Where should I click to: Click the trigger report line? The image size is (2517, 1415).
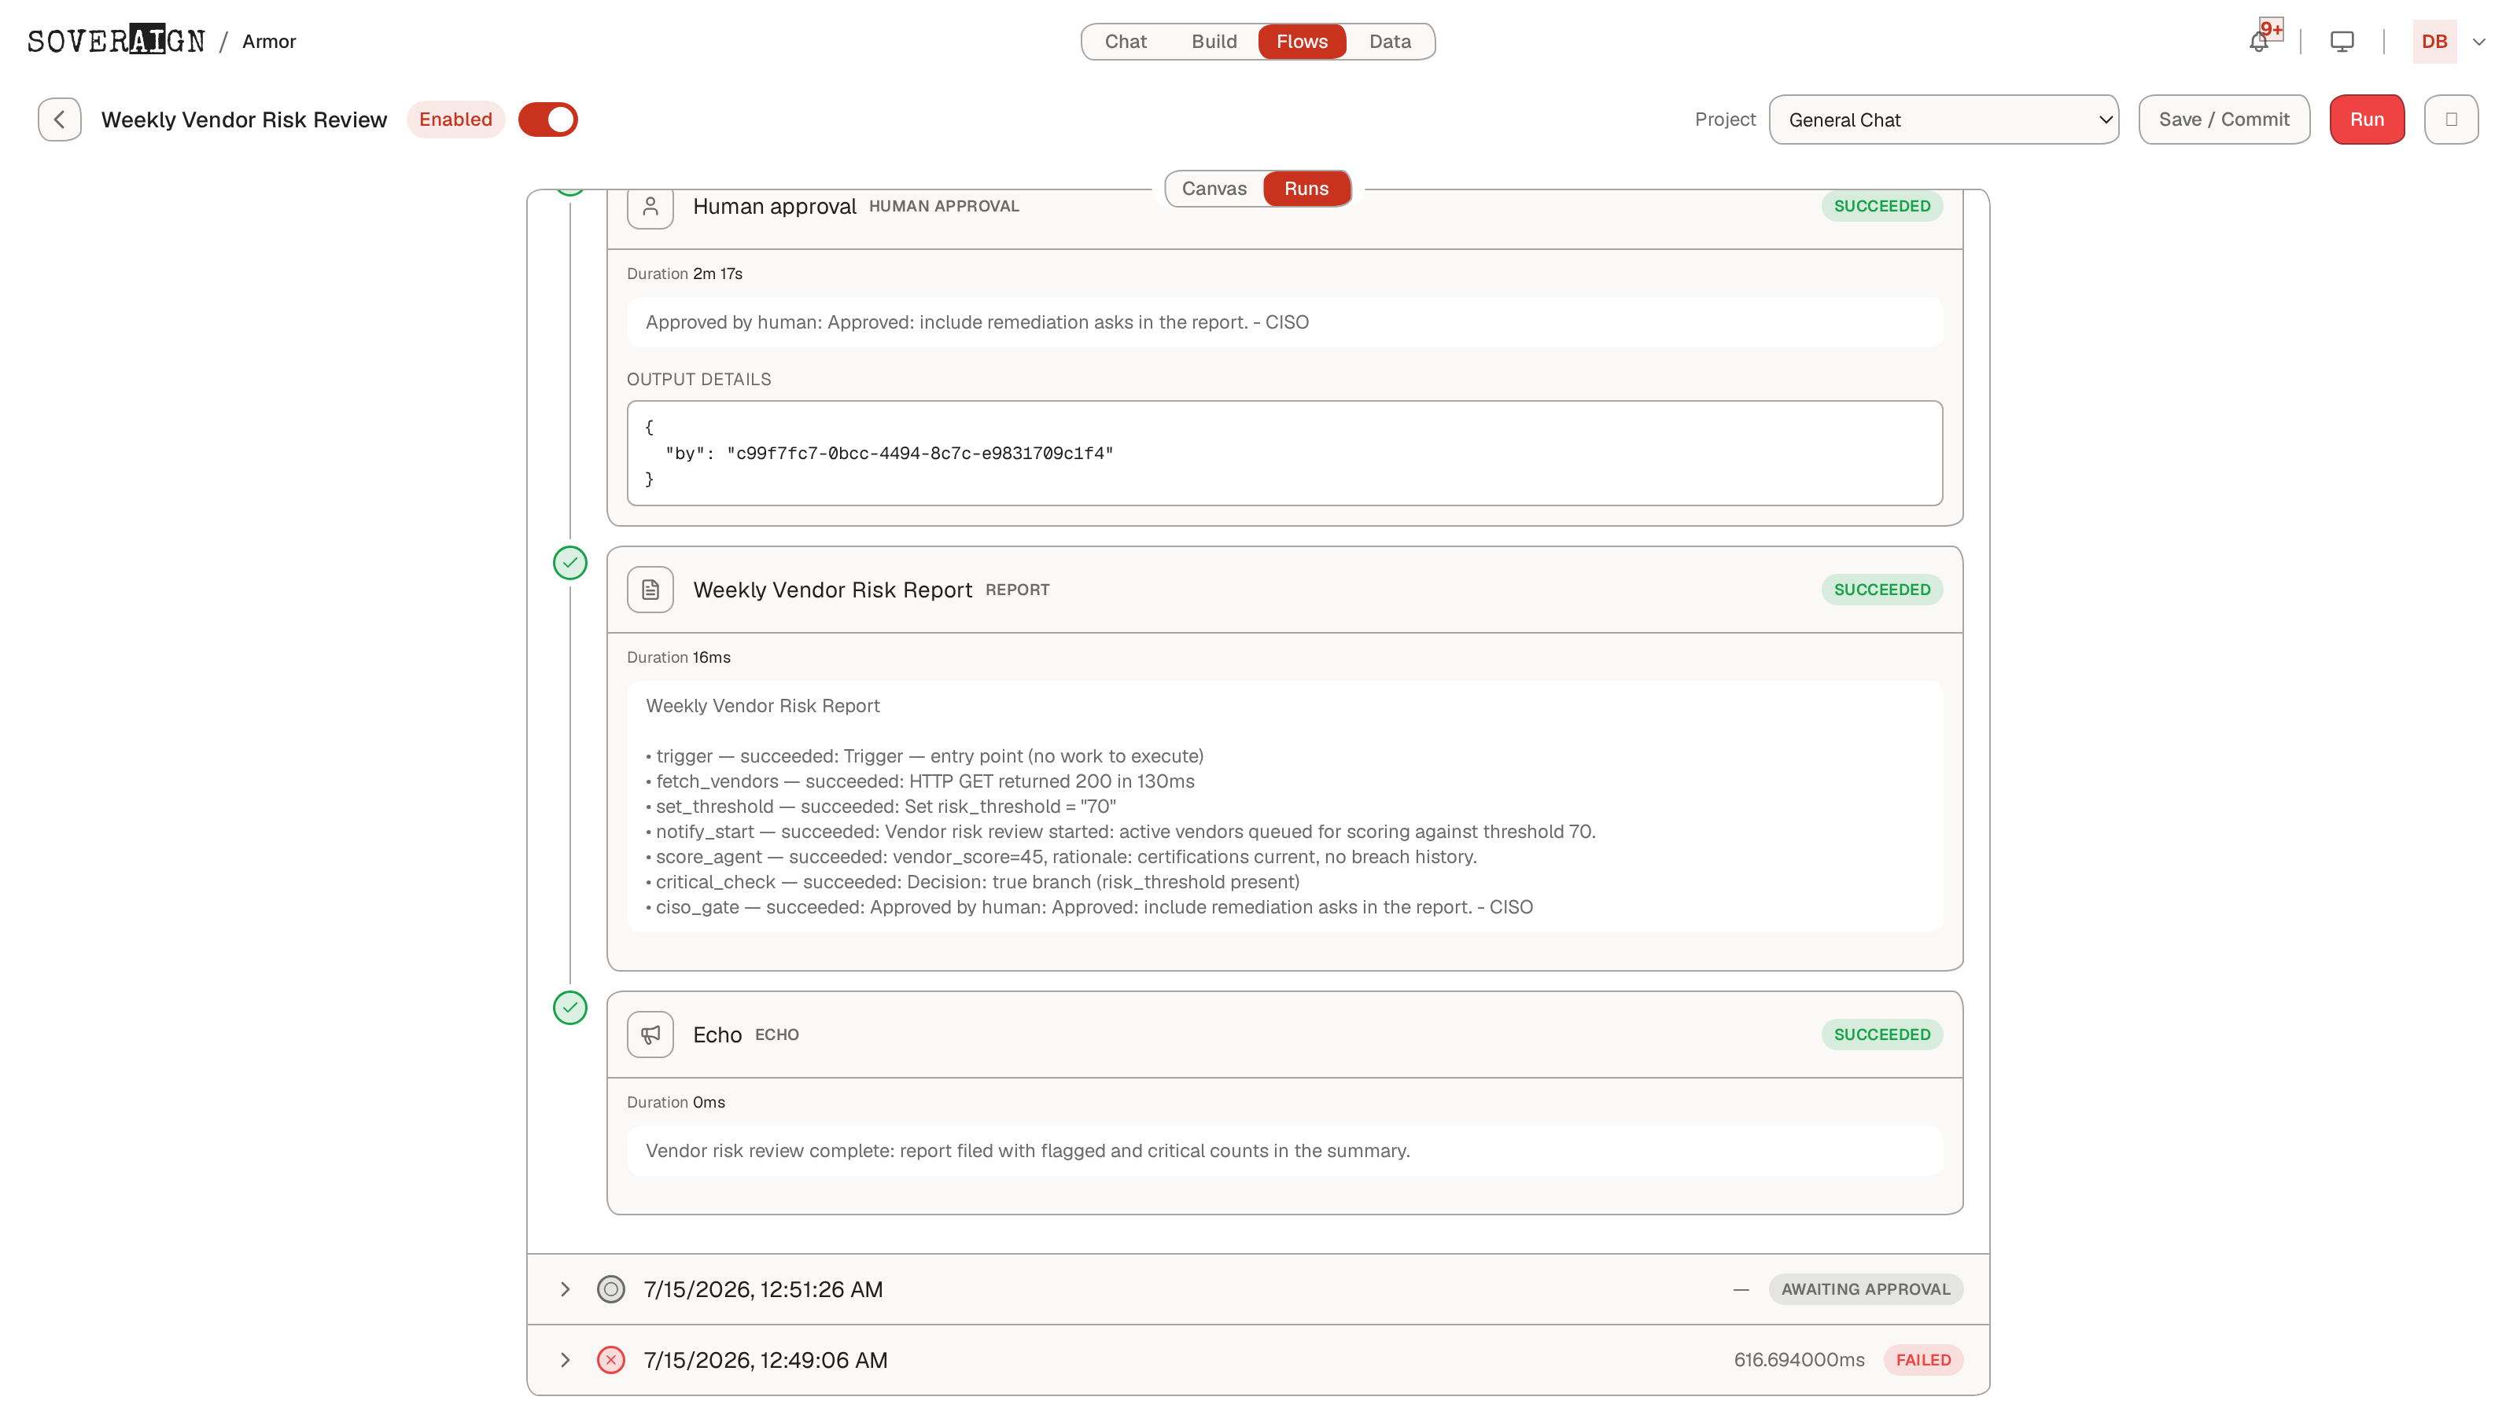point(924,755)
